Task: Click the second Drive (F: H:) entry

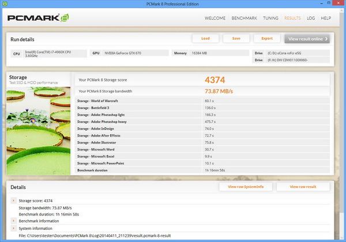Action: pyautogui.click(x=291, y=60)
